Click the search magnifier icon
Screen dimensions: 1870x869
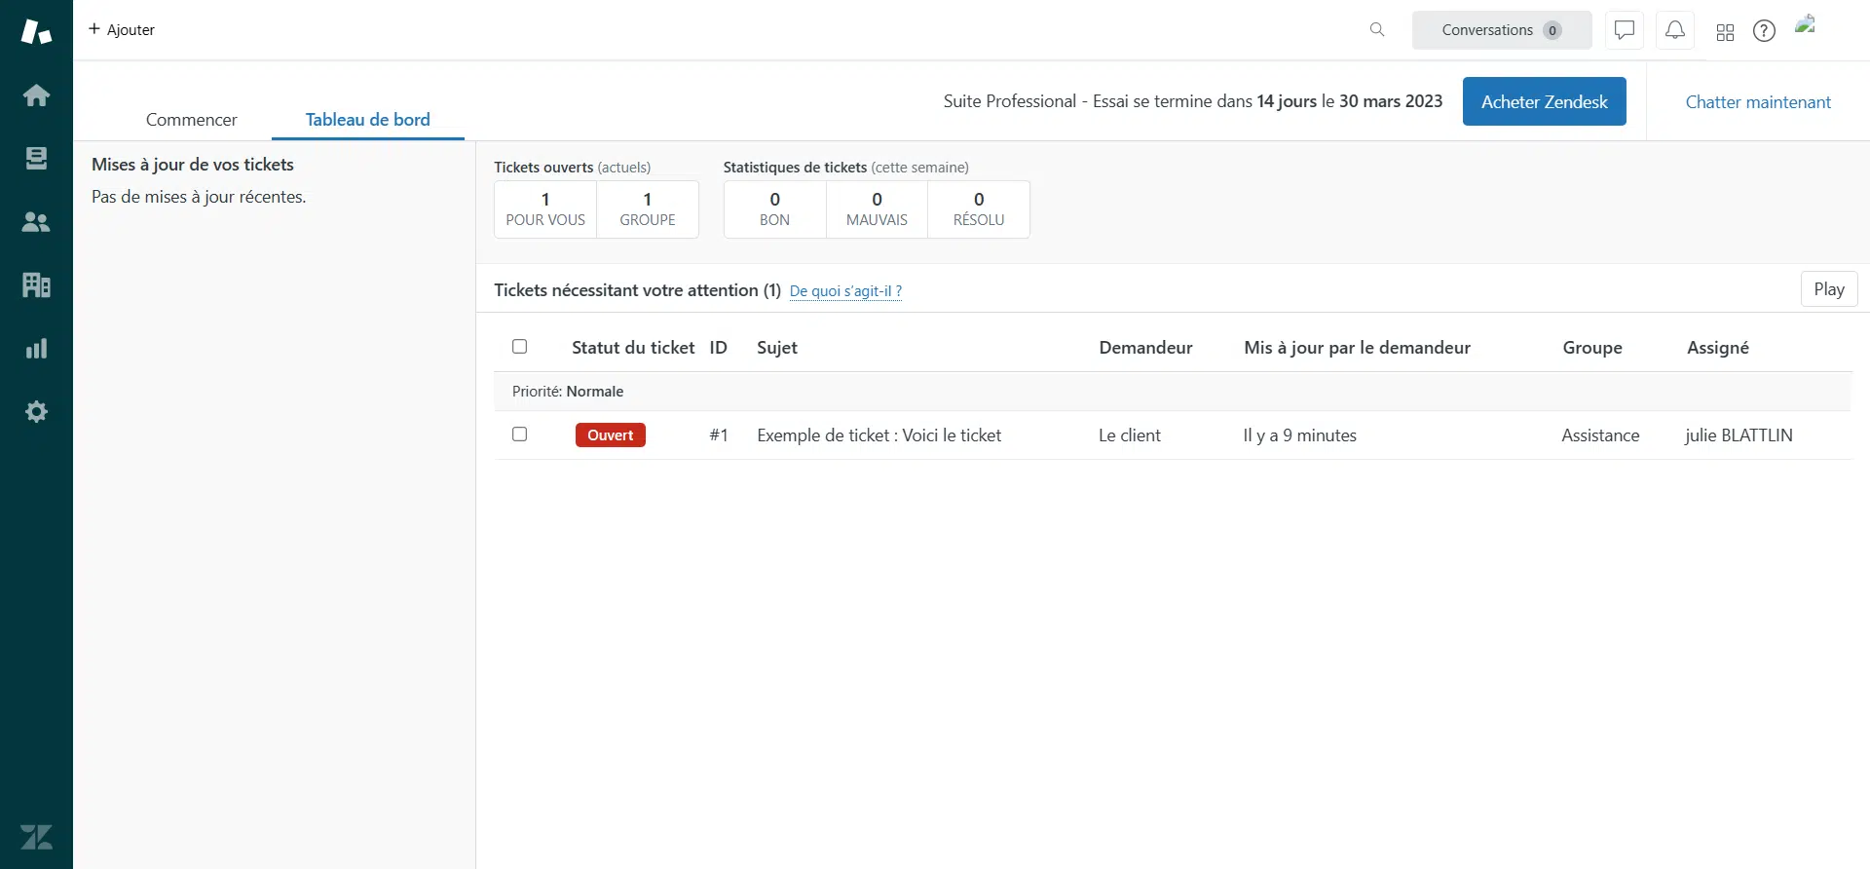(1376, 30)
